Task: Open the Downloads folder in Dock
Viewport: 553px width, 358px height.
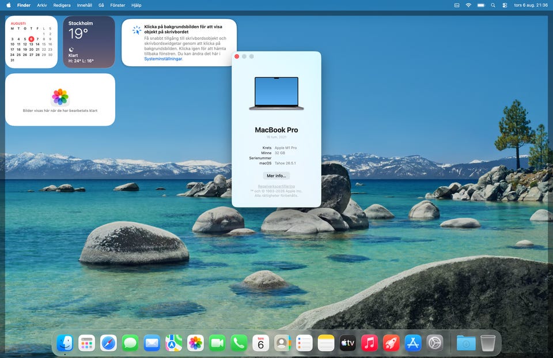Action: [466, 343]
